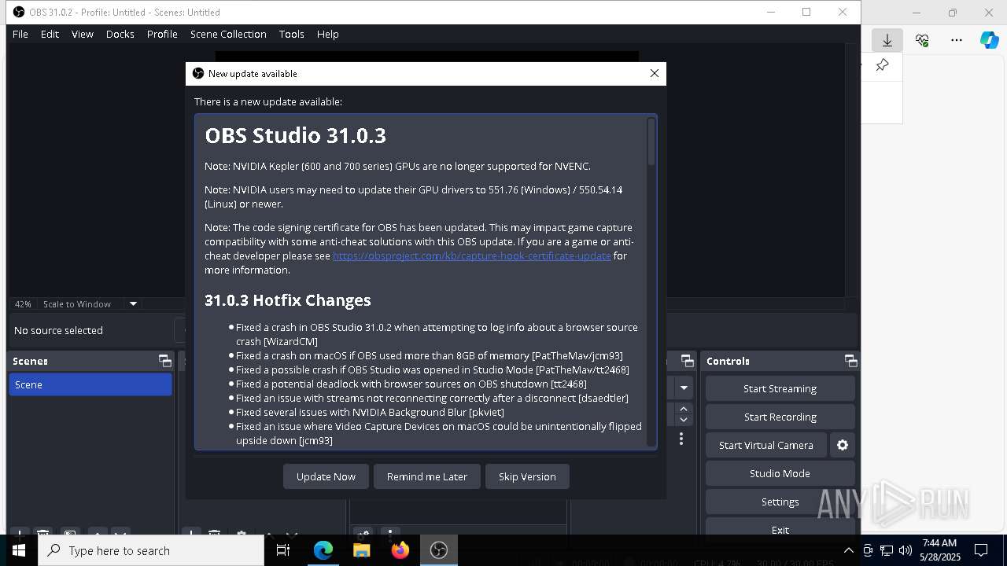Open the Scene Collection menu
This screenshot has width=1007, height=566.
(228, 34)
